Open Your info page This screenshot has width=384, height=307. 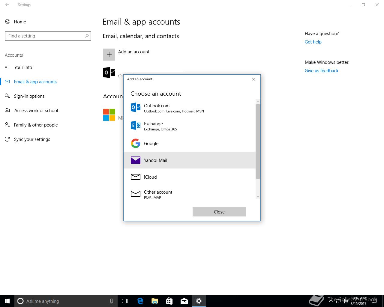click(23, 67)
